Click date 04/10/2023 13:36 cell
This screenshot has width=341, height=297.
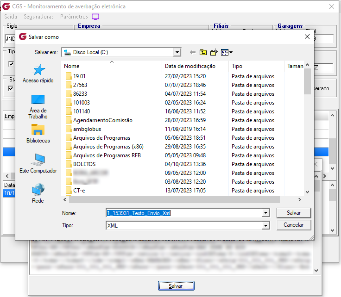click(185, 164)
